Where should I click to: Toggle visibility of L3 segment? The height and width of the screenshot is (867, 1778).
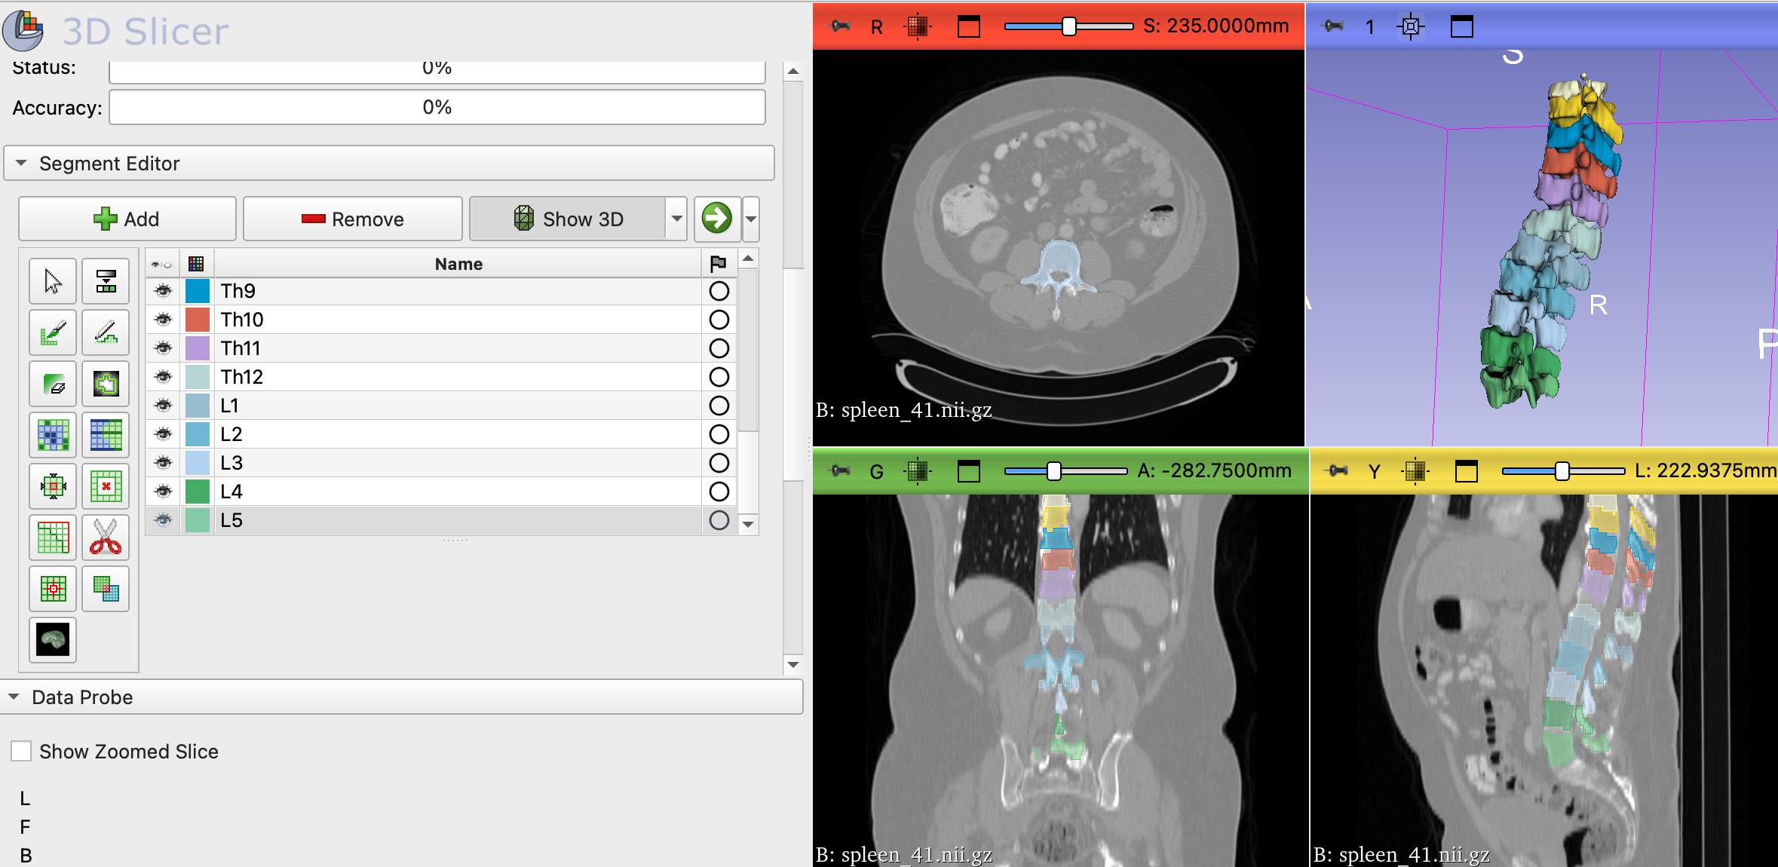(163, 463)
